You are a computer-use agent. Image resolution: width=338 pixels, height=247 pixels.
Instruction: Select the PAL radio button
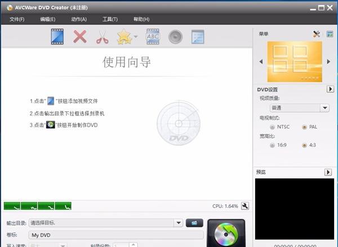304,127
